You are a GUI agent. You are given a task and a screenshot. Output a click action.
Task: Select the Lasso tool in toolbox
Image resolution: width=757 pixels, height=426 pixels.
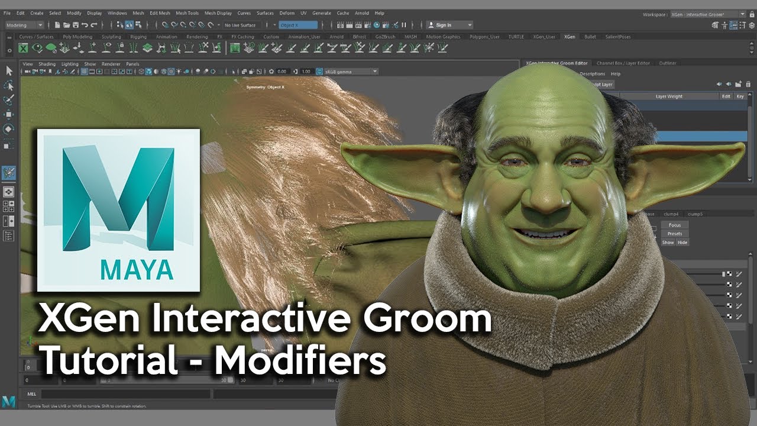point(9,86)
